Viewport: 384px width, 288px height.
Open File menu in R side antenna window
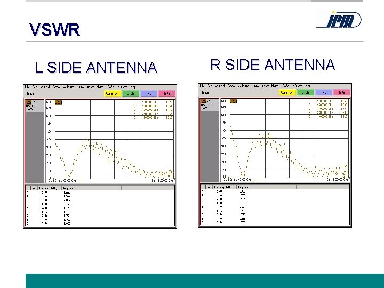tap(202, 86)
